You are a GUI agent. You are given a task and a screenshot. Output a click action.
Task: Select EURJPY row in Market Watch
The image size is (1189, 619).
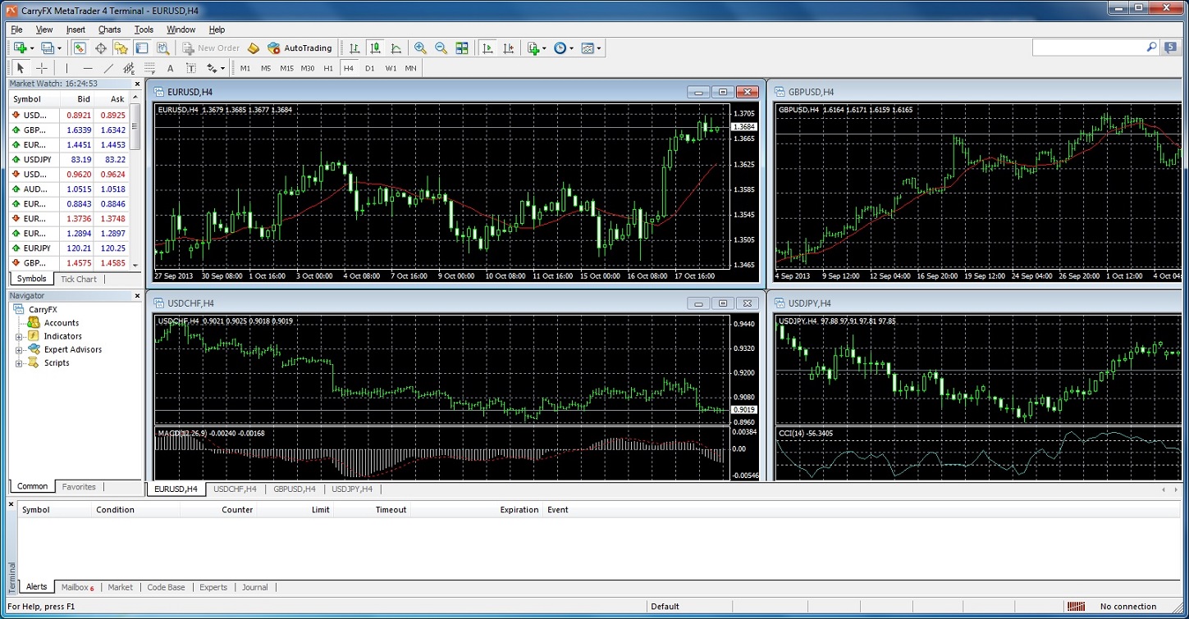[x=69, y=248]
